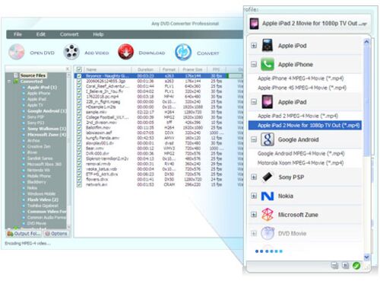Sort by the Frame Size column header
This screenshot has width=380, height=294.
192,69
